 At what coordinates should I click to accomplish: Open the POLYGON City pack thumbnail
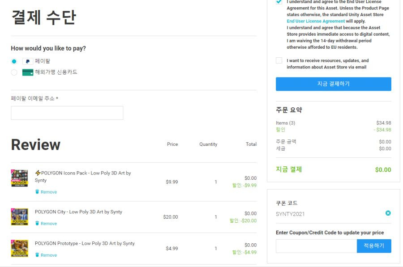pyautogui.click(x=20, y=217)
